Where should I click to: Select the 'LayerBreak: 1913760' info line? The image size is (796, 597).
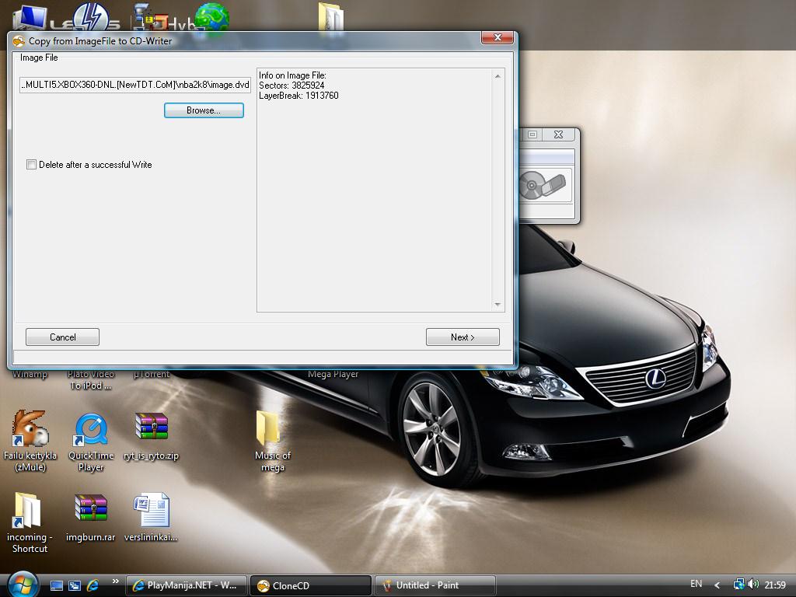298,96
